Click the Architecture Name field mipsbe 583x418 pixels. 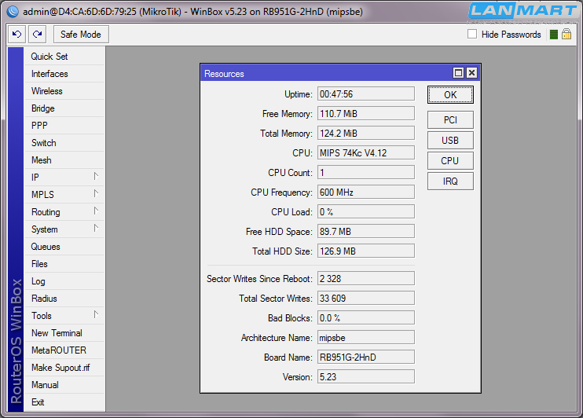pyautogui.click(x=366, y=338)
